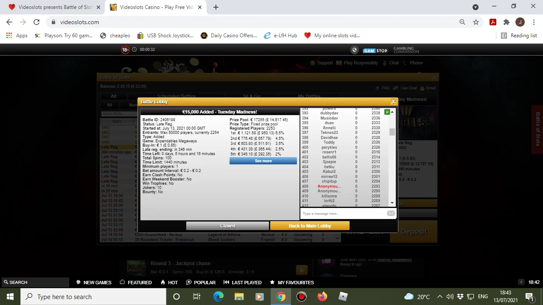The image size is (543, 305).
Task: Reload the browser page
Action: tap(36, 22)
